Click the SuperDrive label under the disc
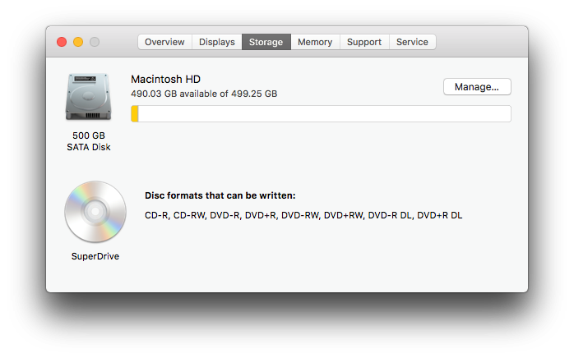This screenshot has width=574, height=358. (95, 256)
